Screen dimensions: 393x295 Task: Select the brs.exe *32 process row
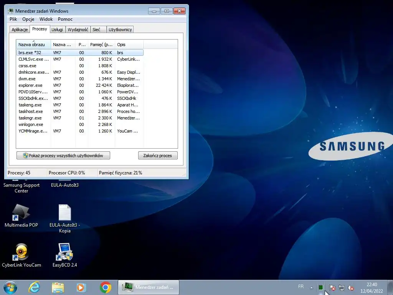coord(80,53)
